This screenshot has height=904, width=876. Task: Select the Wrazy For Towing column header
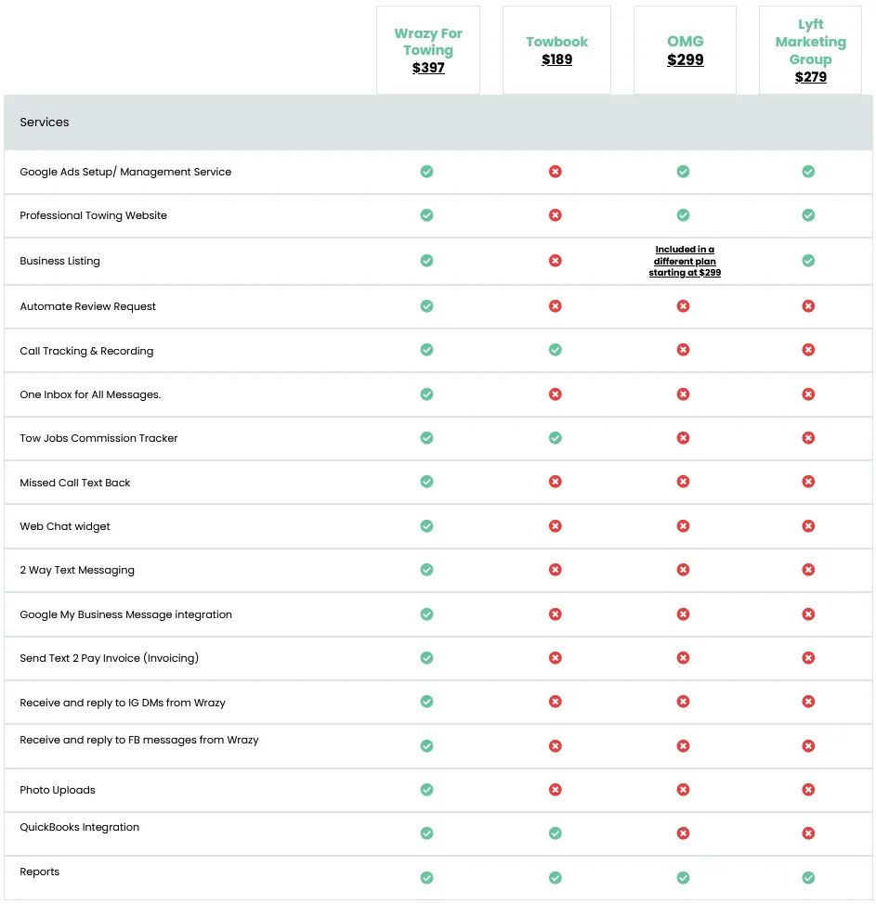[x=428, y=42]
